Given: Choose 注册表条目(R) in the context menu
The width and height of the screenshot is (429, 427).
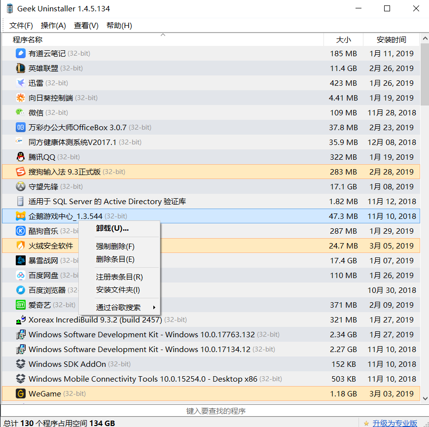Looking at the screenshot, I should pos(119,277).
